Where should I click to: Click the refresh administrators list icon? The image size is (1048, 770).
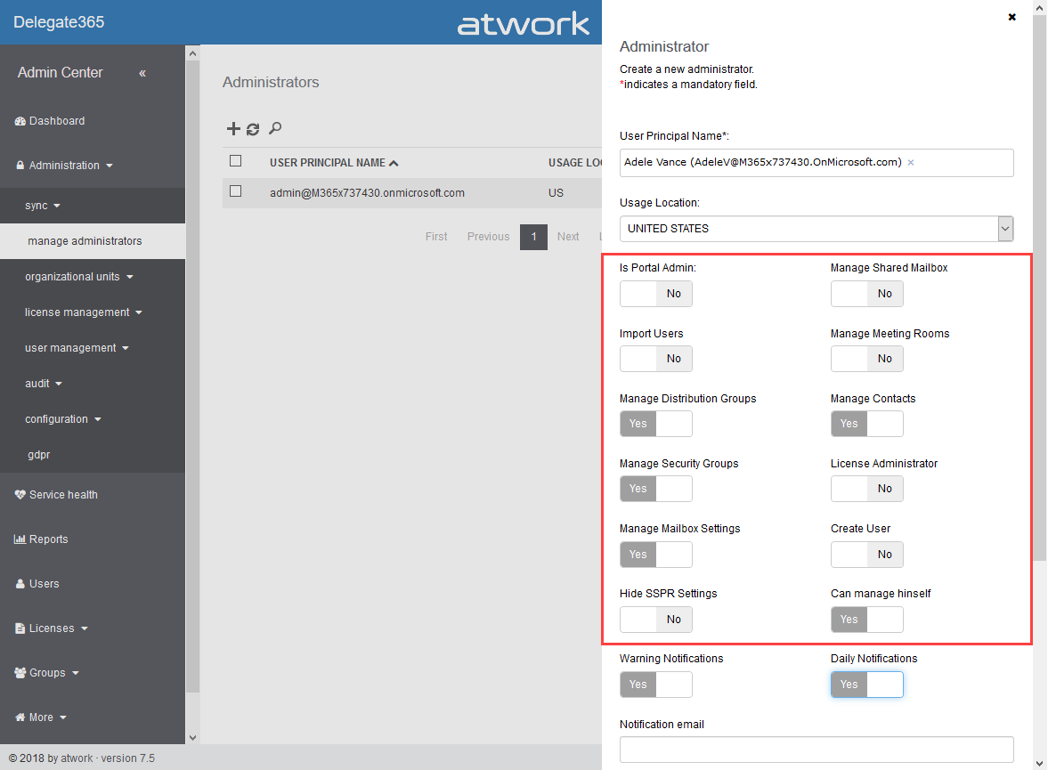[x=253, y=129]
